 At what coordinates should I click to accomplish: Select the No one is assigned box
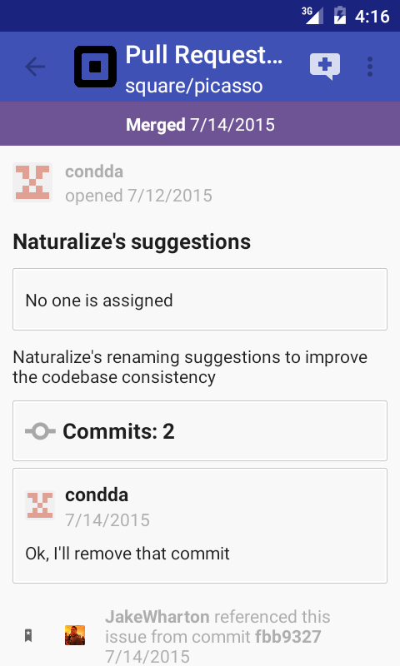tap(200, 299)
